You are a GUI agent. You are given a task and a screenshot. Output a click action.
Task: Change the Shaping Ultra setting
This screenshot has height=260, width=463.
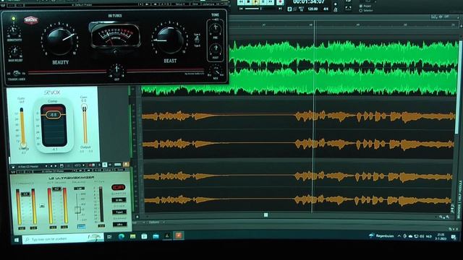[119, 225]
